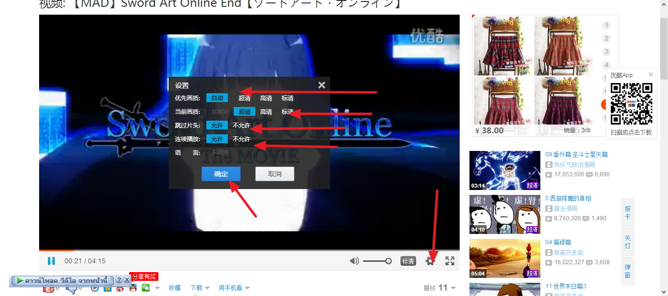
Task: Select 高清 for 优先画质
Action: (266, 98)
